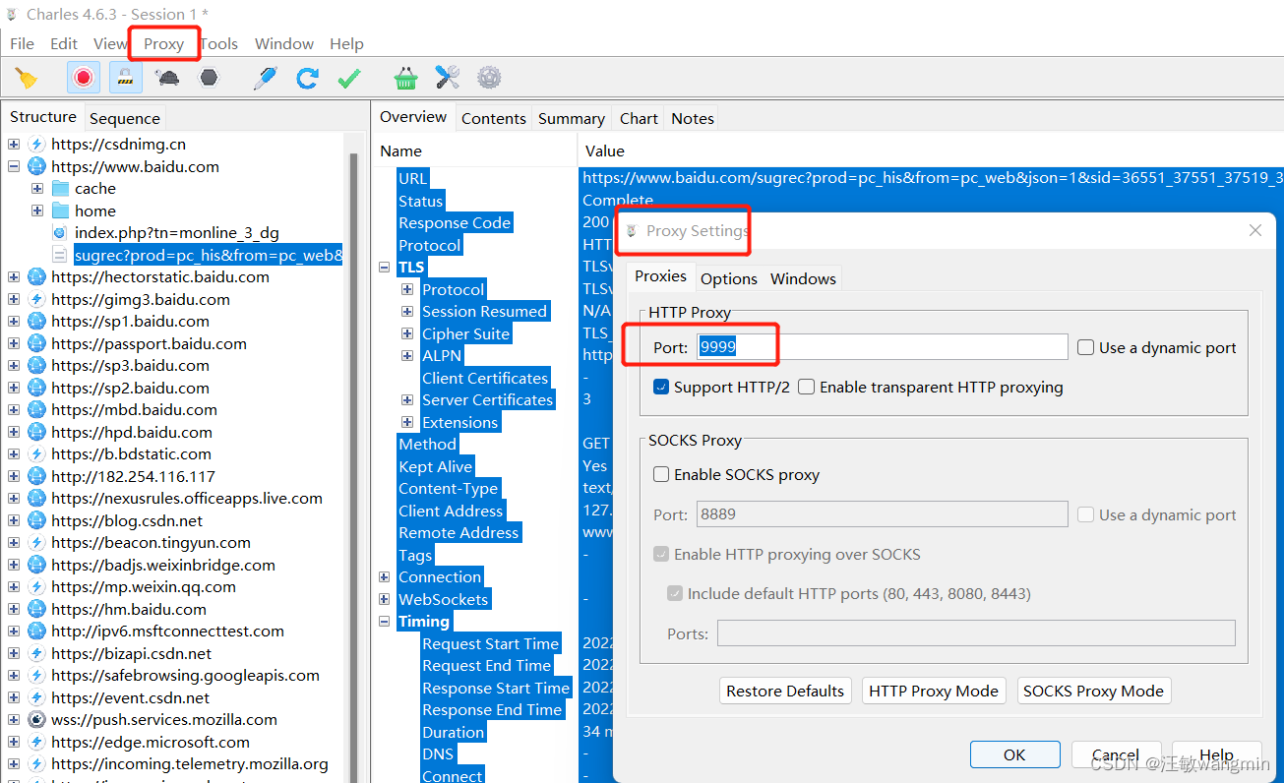Expand the cache folder node
Viewport: 1284px width, 783px height.
(37, 188)
